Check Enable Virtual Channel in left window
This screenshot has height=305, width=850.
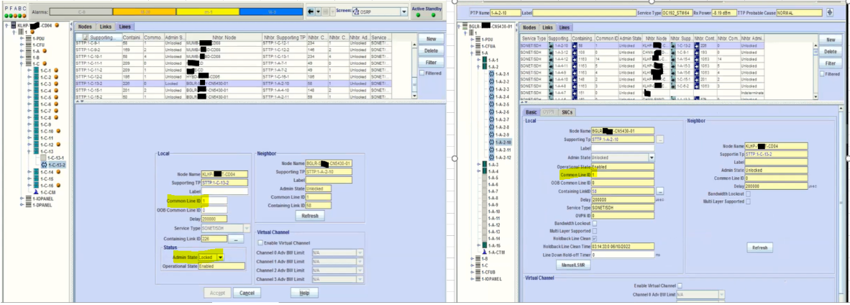(261, 242)
